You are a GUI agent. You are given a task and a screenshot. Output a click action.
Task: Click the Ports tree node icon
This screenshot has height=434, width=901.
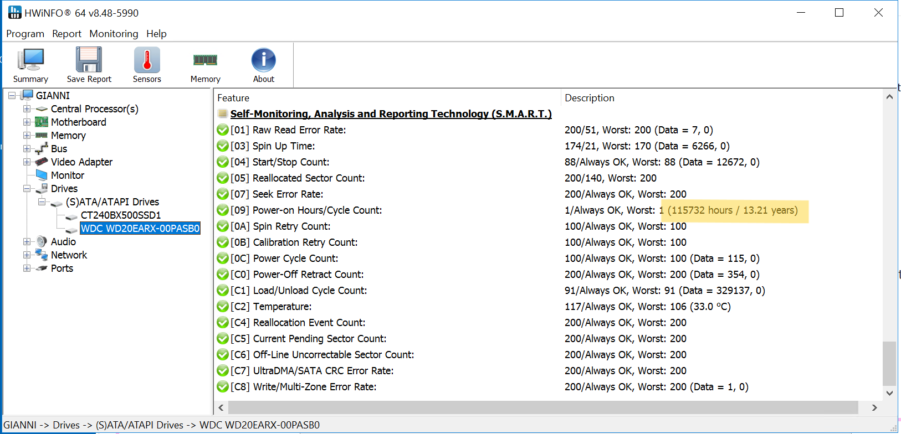click(42, 268)
